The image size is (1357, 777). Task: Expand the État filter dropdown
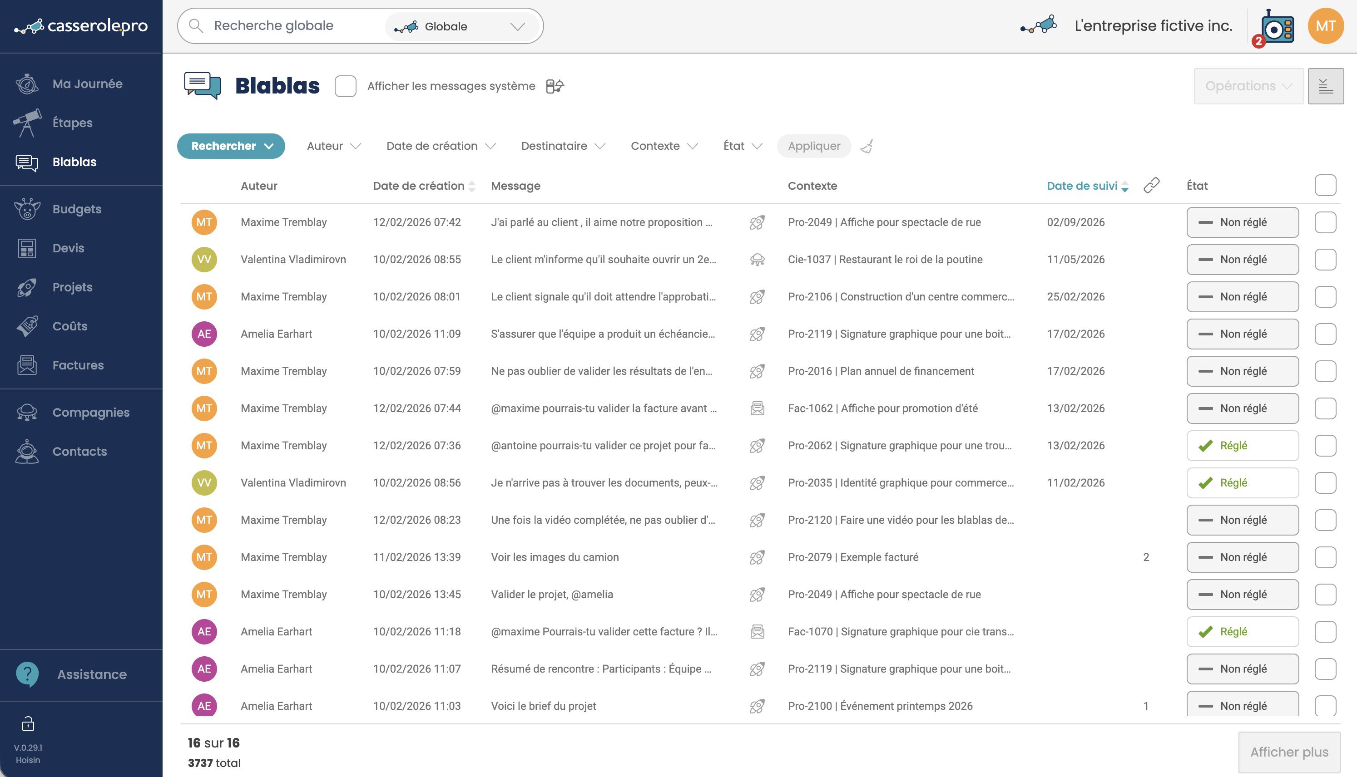tap(742, 146)
